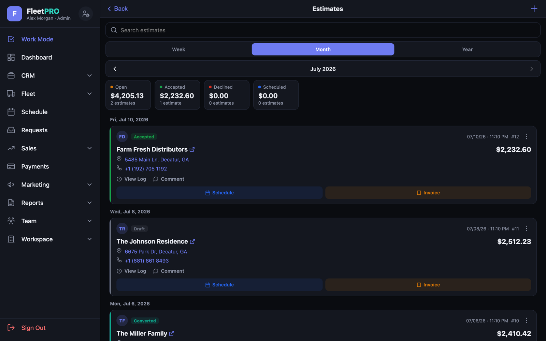
Task: Invoice The Johnson Residence estimate
Action: [428, 285]
